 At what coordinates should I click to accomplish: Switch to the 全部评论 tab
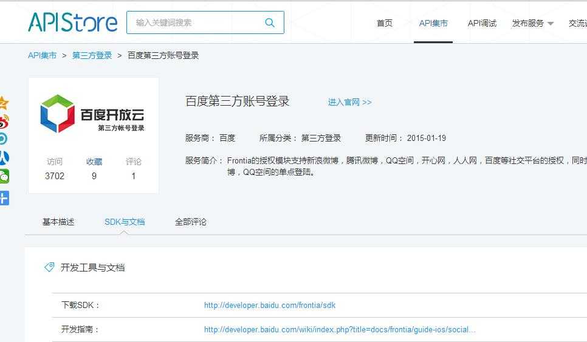coord(191,222)
